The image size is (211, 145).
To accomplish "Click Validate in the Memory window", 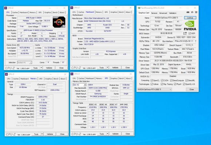I will click(x=50, y=134).
